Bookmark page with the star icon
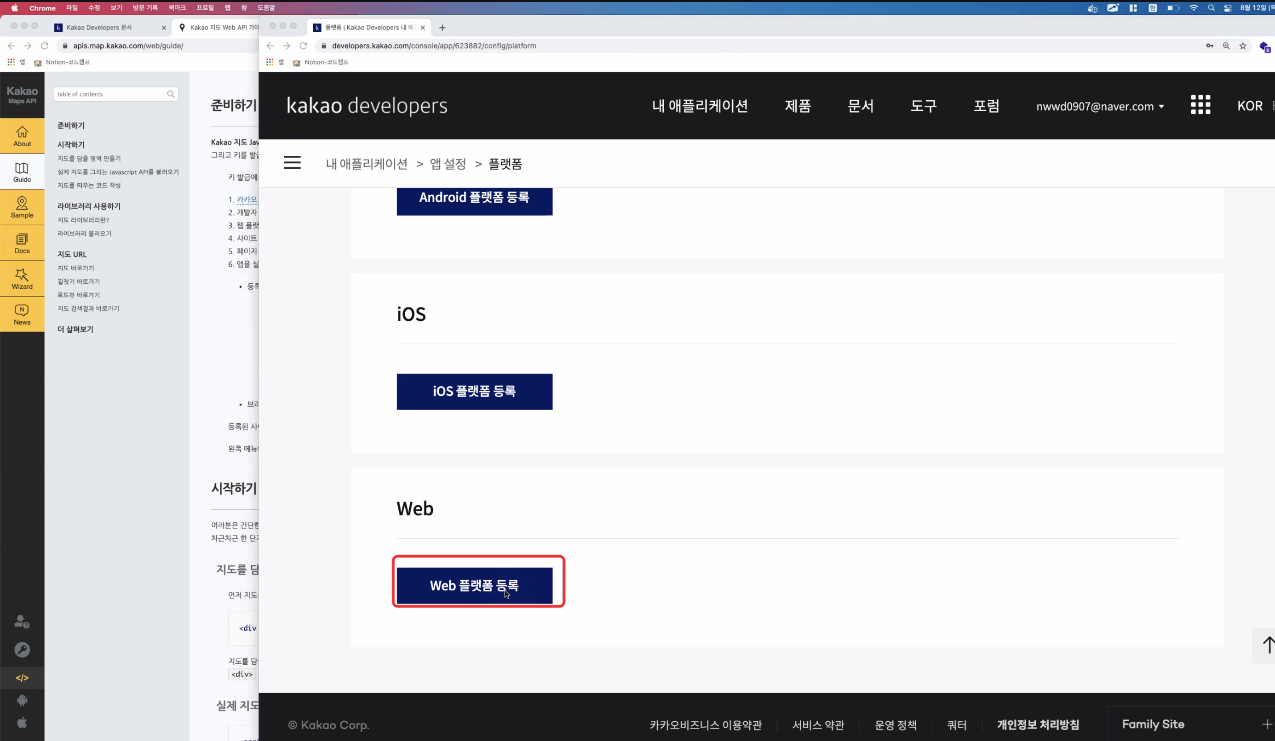This screenshot has height=741, width=1275. [1243, 46]
